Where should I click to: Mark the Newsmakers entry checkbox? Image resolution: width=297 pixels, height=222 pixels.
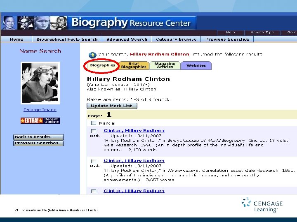[94, 161]
